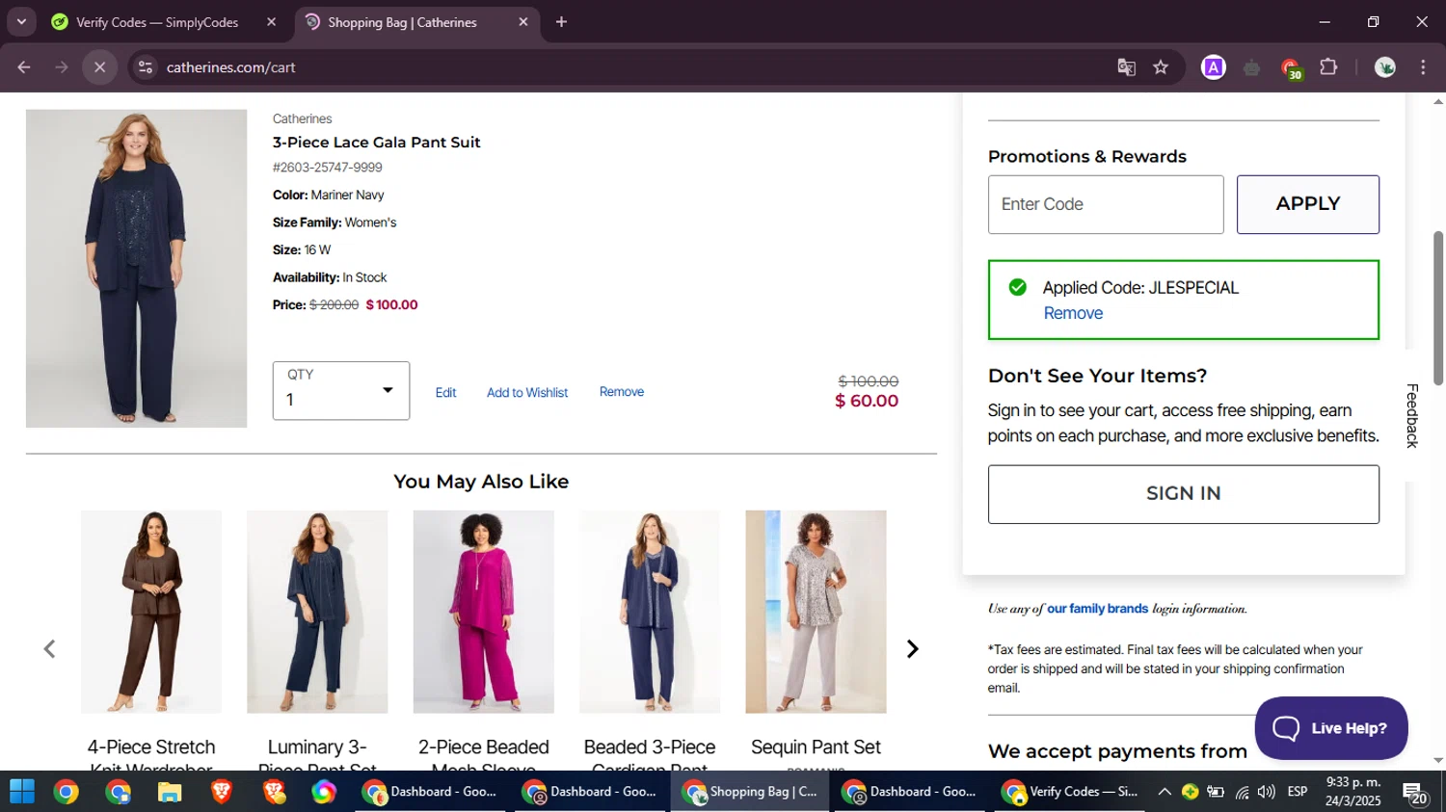Remove applied code JLESPECIAL
This screenshot has width=1446, height=812.
(1073, 313)
